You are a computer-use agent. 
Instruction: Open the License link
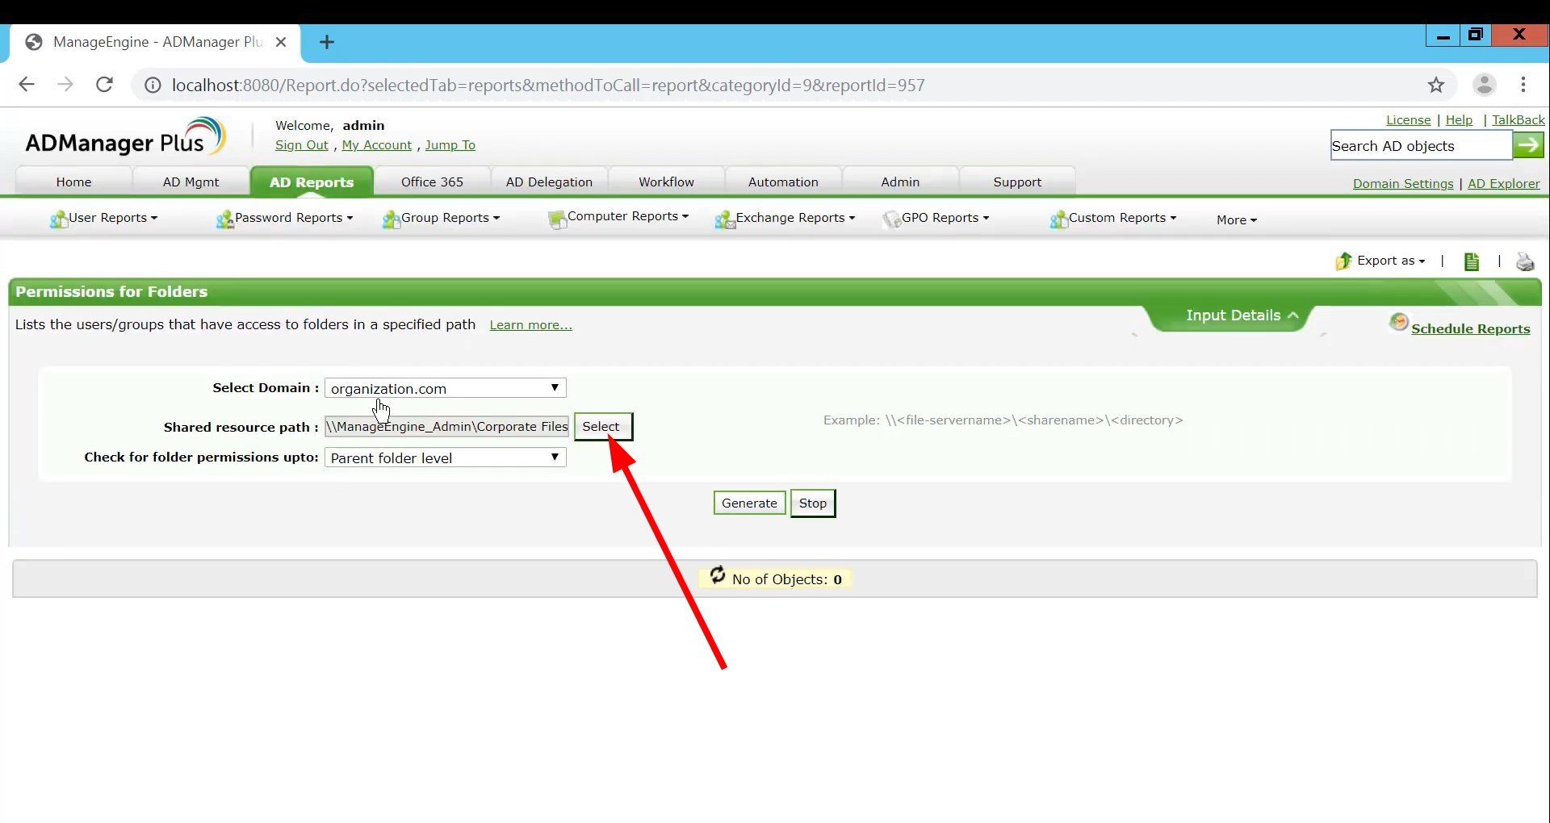[x=1409, y=120]
